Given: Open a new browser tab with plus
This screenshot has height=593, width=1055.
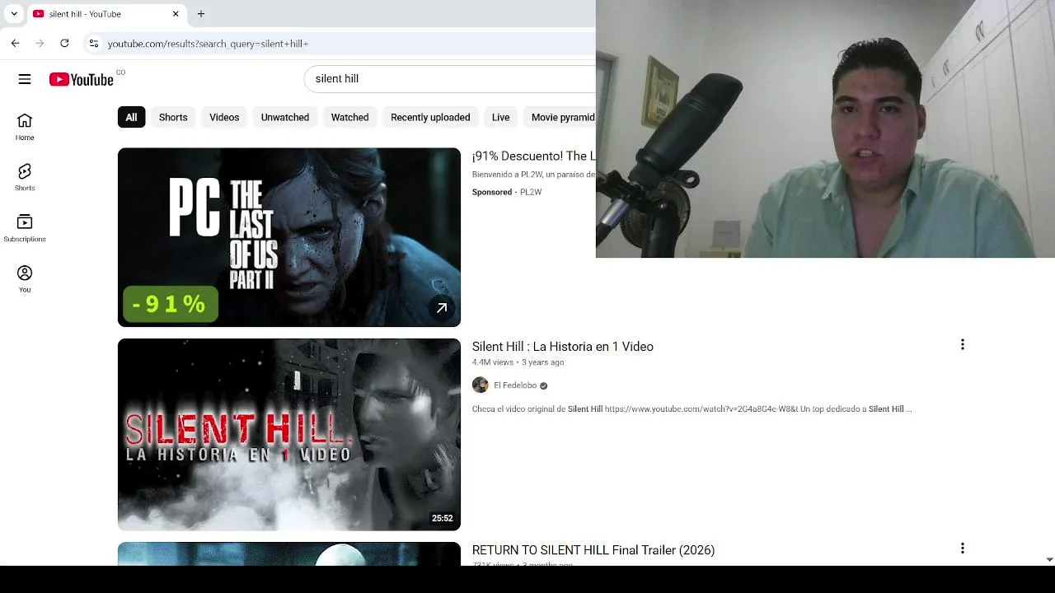Looking at the screenshot, I should tap(201, 14).
